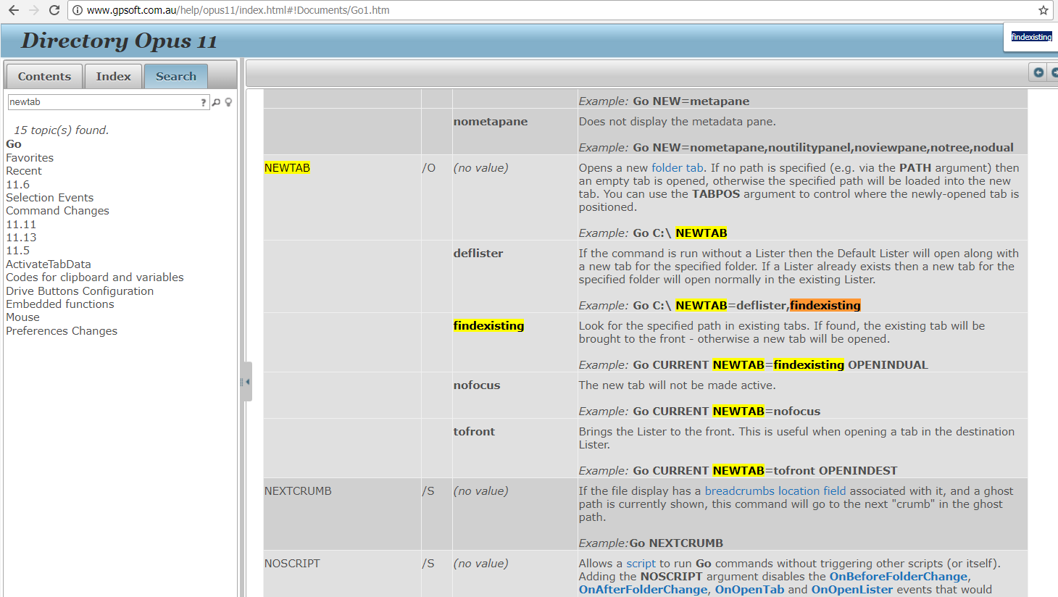1058x597 pixels.
Task: Click the highlighted 'findexisting' value cell
Action: (x=488, y=326)
